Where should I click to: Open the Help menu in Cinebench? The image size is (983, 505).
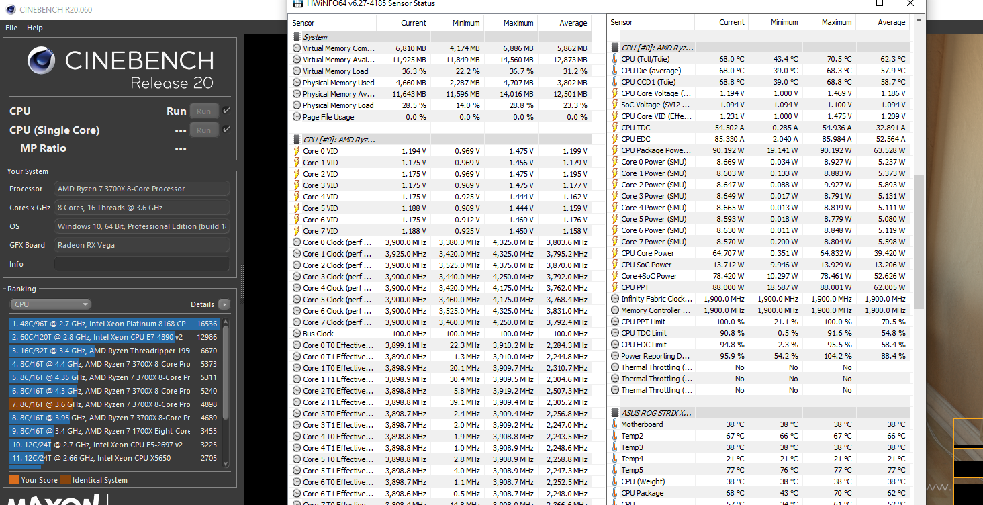click(35, 28)
